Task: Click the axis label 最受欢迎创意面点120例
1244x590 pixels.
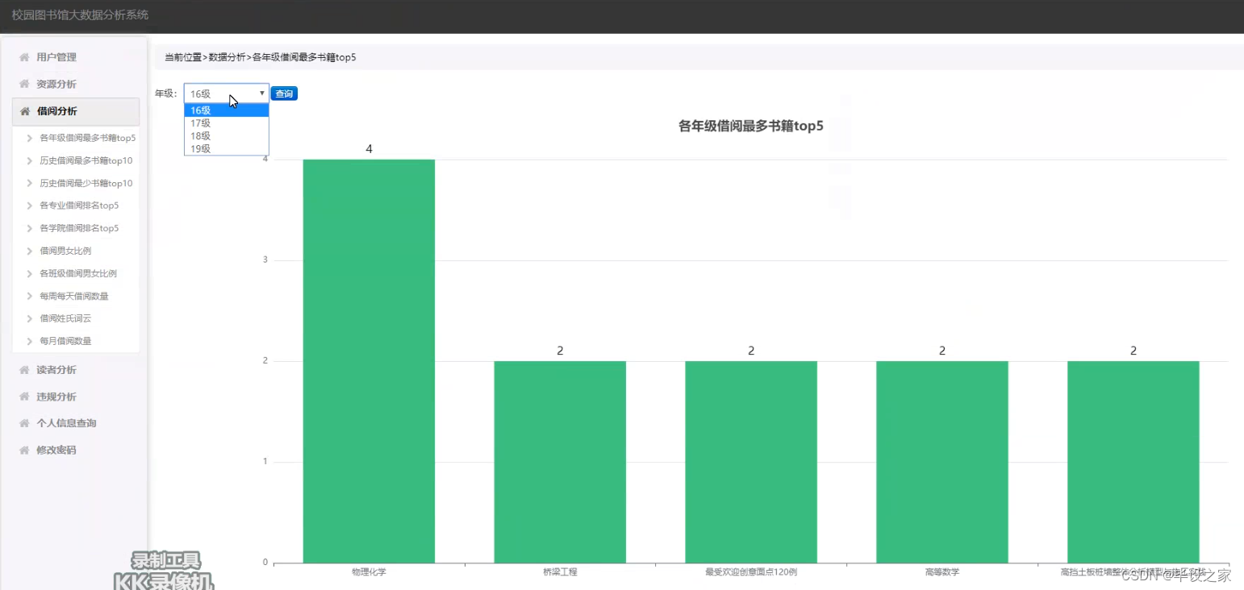Action: coord(751,572)
